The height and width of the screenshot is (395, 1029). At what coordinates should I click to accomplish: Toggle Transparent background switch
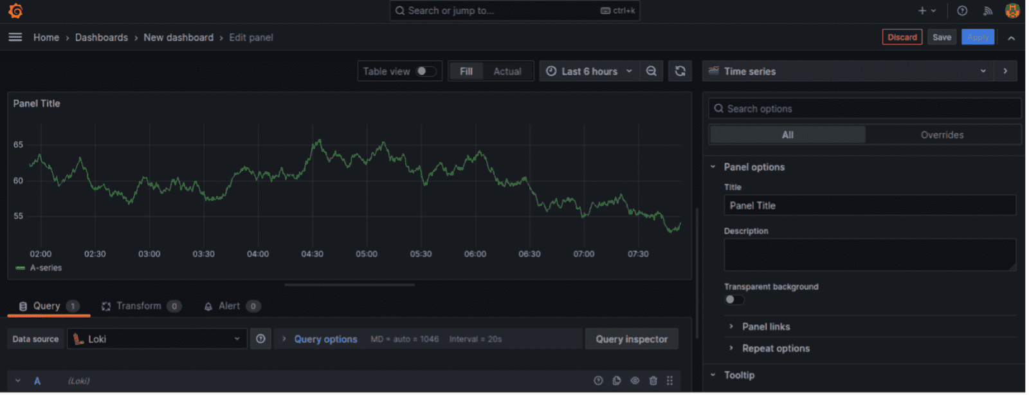click(734, 300)
